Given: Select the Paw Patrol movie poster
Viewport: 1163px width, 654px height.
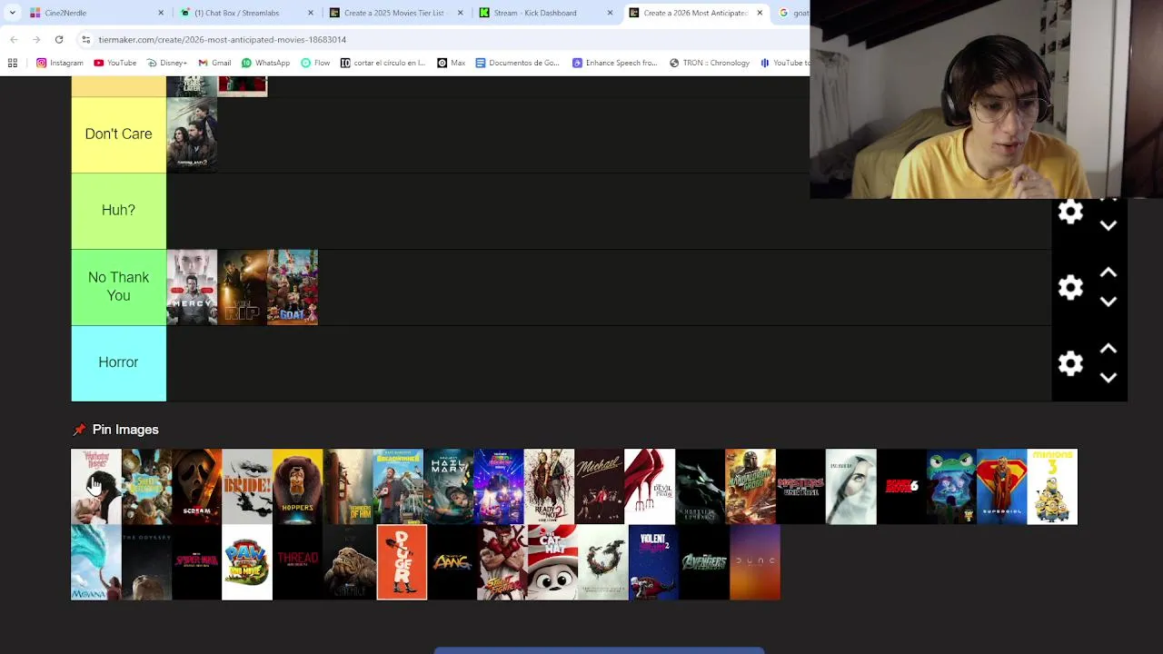Looking at the screenshot, I should coord(247,562).
